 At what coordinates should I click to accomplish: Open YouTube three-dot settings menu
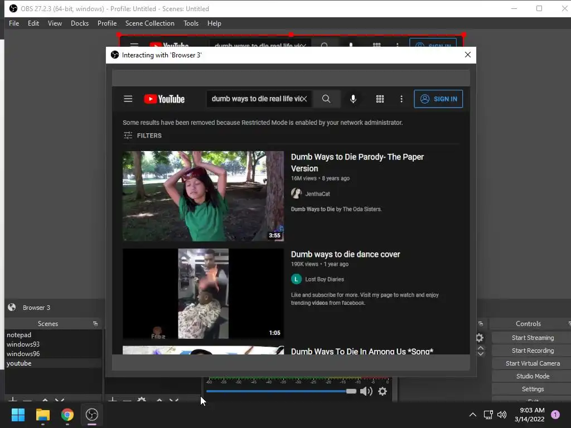(401, 99)
